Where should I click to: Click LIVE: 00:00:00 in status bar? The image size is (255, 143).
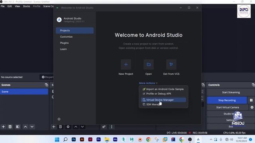pyautogui.click(x=179, y=133)
